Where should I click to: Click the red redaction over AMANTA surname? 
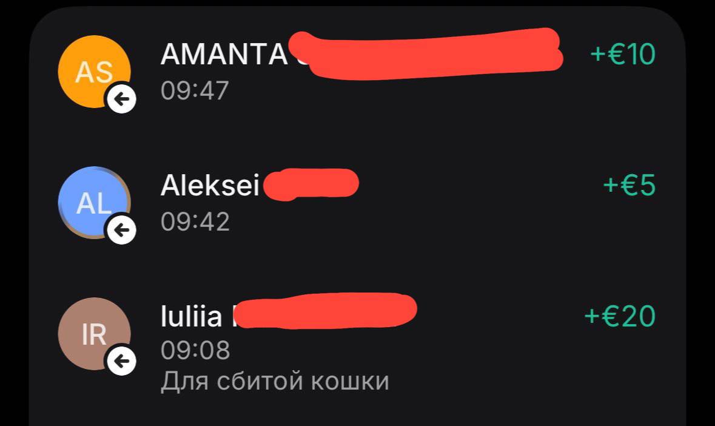click(x=426, y=54)
